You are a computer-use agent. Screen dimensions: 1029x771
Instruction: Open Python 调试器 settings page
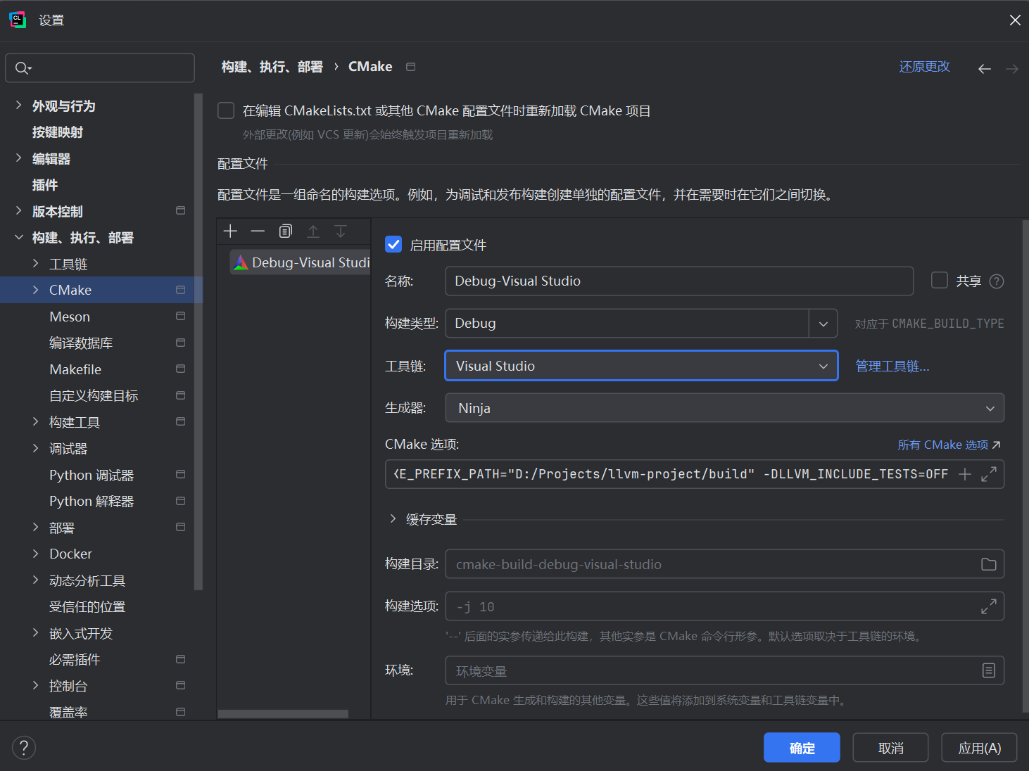91,475
